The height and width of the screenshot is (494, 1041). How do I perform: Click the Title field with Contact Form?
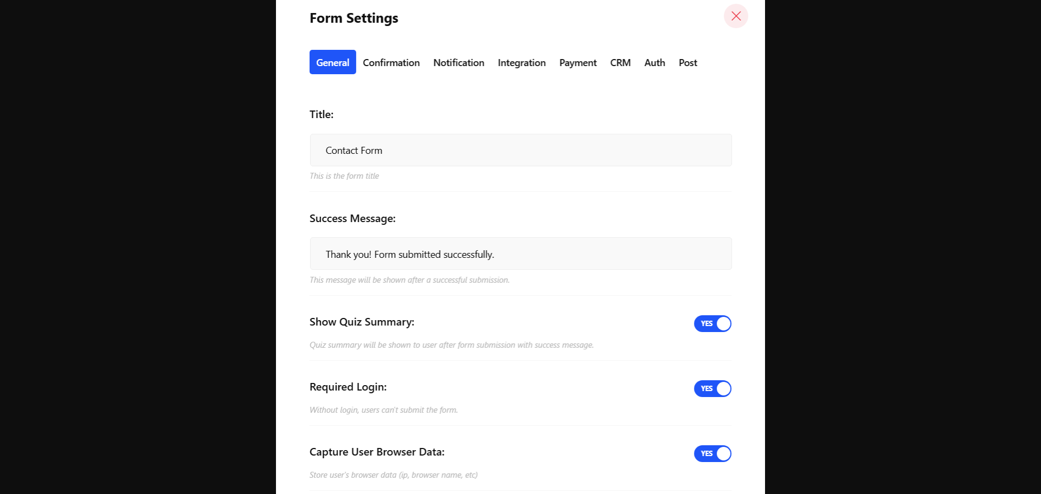(520, 150)
